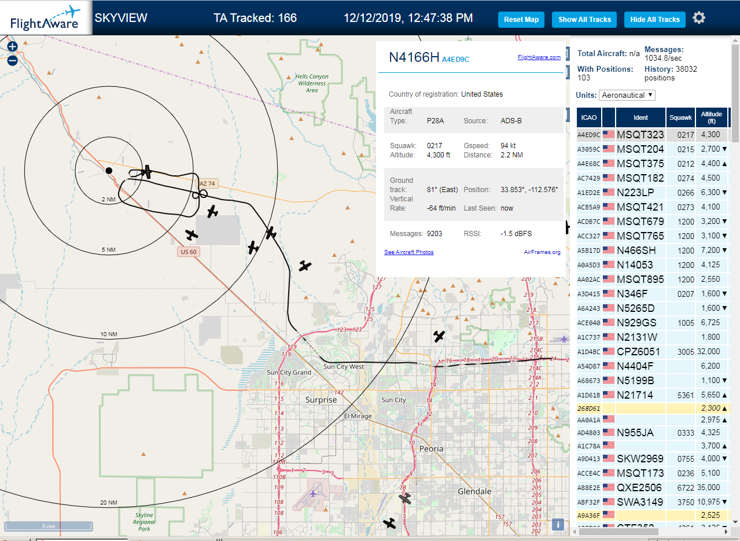Select the QXE2506 aircraft row
This screenshot has width=740, height=541.
[x=653, y=488]
